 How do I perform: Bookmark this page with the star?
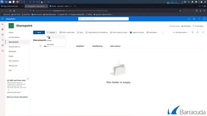pos(180,11)
